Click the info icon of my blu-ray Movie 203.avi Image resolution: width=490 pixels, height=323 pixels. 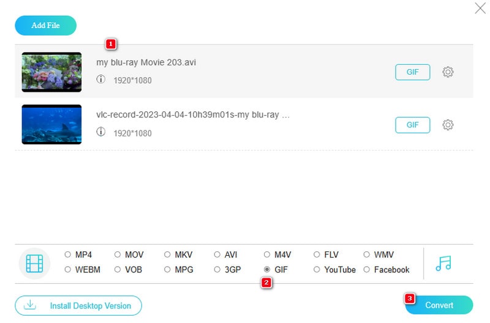(101, 80)
